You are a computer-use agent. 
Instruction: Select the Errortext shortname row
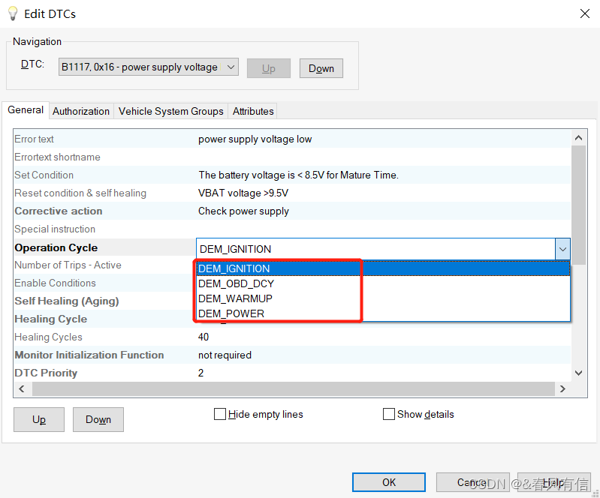292,157
